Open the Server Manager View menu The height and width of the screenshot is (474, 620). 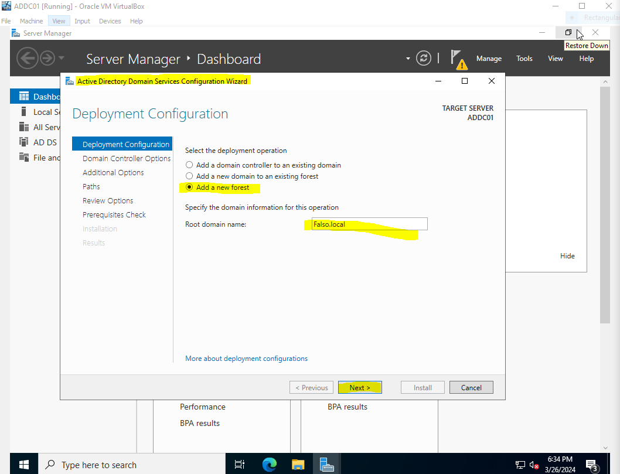tap(555, 59)
